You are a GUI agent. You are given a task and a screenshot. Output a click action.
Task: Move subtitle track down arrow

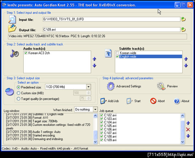click(x=186, y=65)
